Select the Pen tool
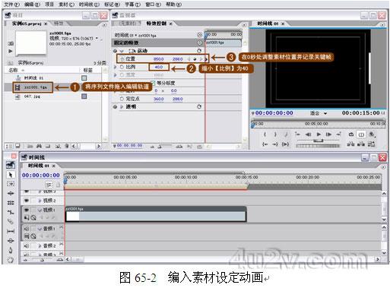Viewport: 390px width, 288px height. point(11,250)
